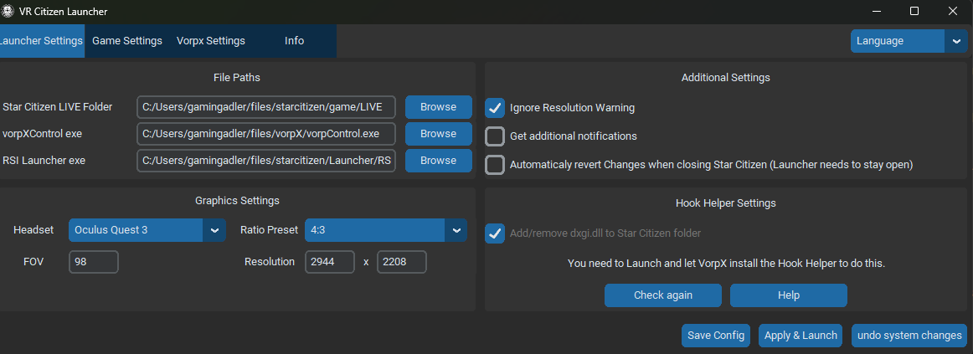Browse for the Star Citizen LIVE Folder

pos(439,106)
